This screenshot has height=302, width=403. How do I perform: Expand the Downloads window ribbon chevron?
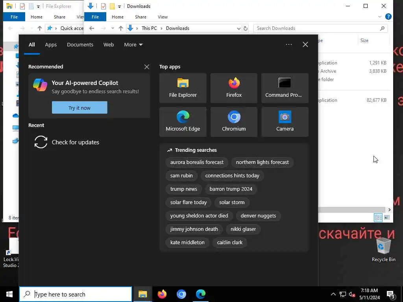380,17
